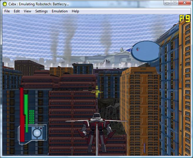Open the Settings menu

(x=41, y=11)
